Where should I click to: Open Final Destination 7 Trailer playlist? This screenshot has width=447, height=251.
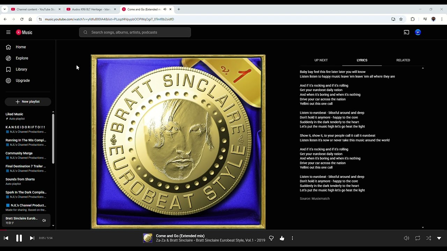coord(26,168)
